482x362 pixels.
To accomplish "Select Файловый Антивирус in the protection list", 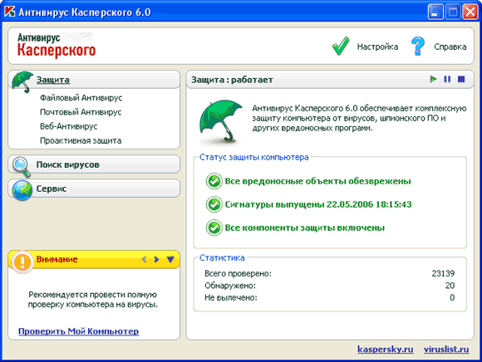I will point(81,98).
